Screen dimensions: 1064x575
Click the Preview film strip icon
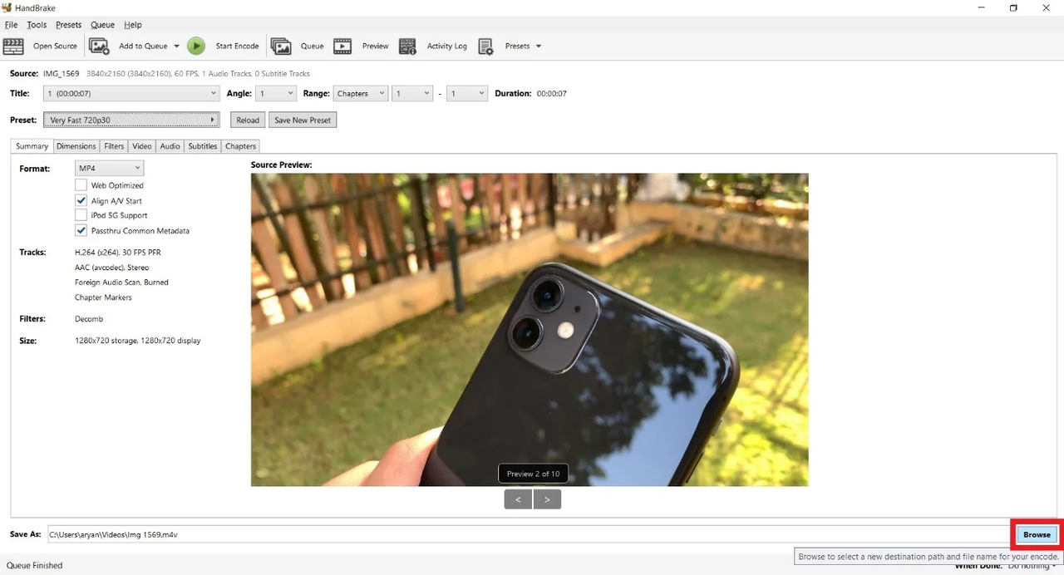pos(342,46)
